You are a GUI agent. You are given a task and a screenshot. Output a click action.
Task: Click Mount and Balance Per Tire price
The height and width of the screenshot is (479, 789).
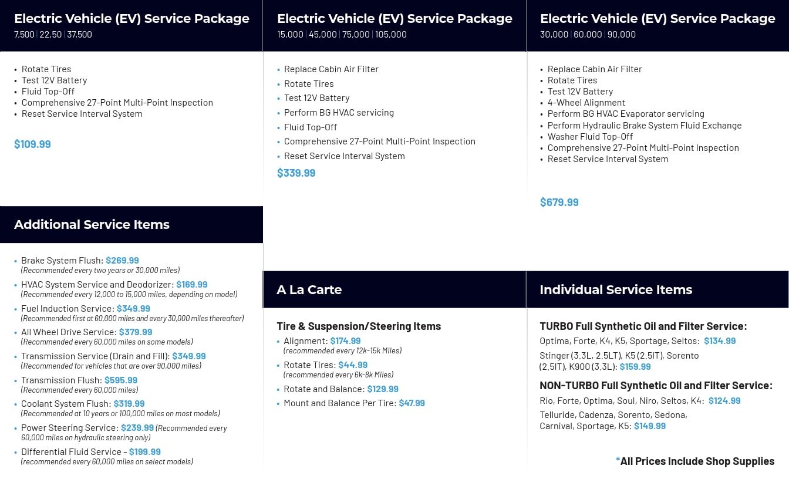pyautogui.click(x=412, y=403)
